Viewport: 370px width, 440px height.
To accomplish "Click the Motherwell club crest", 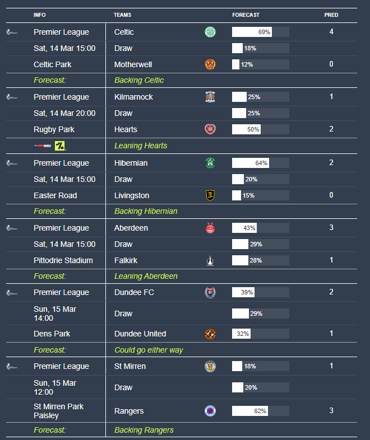I will [210, 64].
